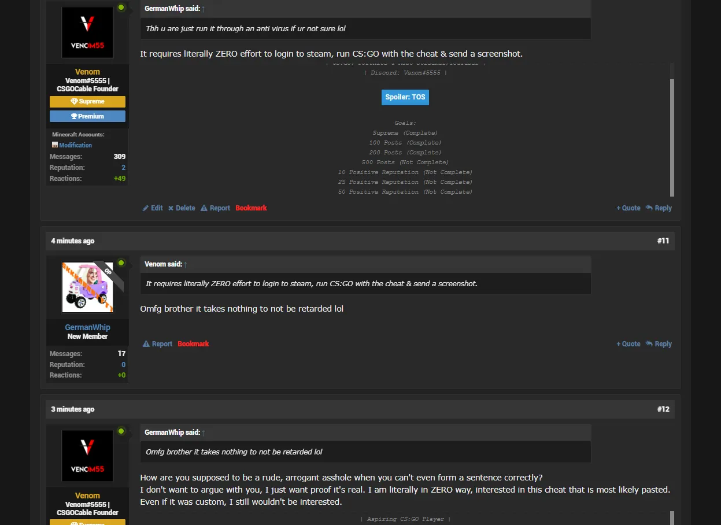This screenshot has height=525, width=721.
Task: Add post #11 to multi-quote with +Quote
Action: 628,344
